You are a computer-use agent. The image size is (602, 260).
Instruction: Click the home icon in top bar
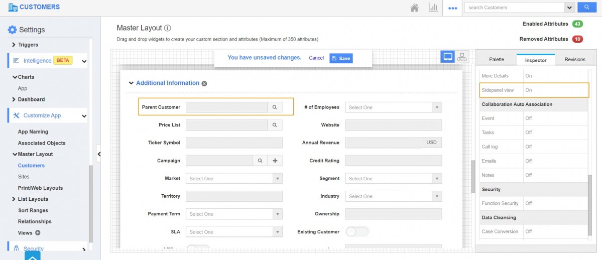tap(415, 8)
